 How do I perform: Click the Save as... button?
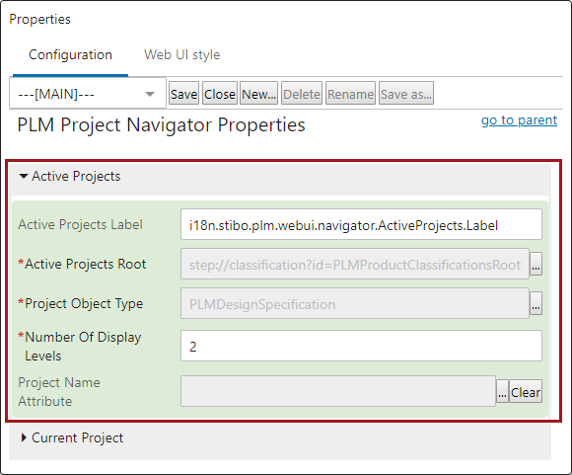pos(406,93)
